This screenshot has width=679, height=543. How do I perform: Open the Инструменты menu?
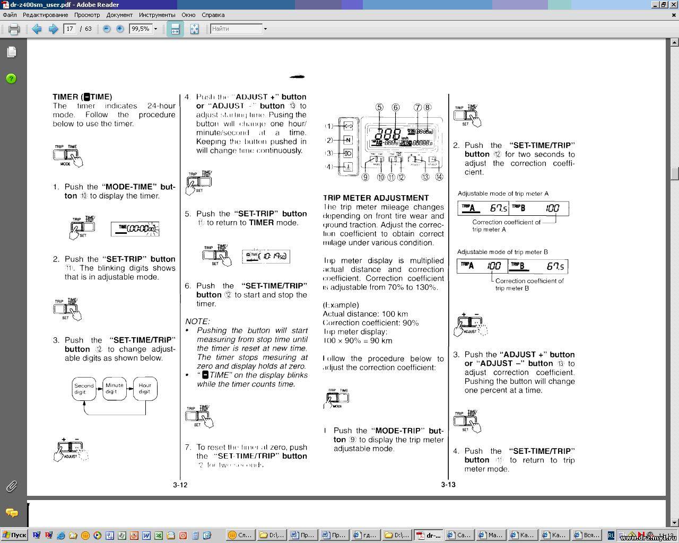[157, 15]
